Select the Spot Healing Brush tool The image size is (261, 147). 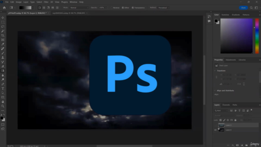3,49
